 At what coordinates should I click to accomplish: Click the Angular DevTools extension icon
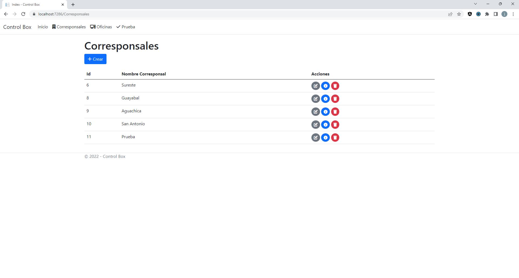click(x=470, y=14)
